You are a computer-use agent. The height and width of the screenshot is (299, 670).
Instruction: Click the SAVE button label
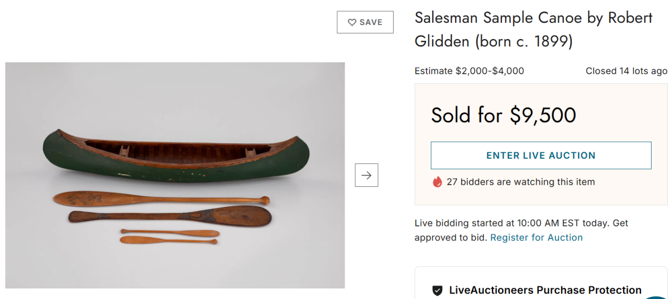[x=371, y=22]
